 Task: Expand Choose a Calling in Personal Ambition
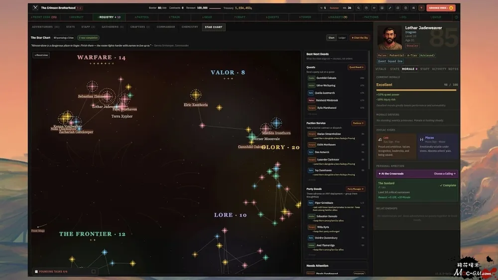pyautogui.click(x=445, y=174)
